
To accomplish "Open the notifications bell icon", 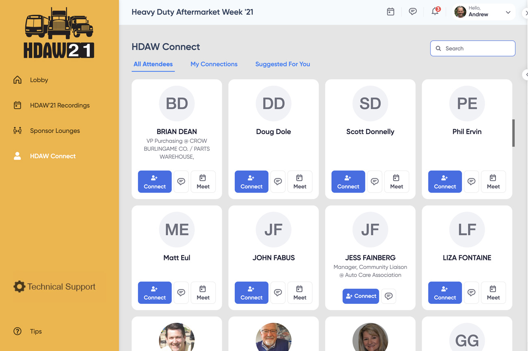I will pyautogui.click(x=435, y=11).
